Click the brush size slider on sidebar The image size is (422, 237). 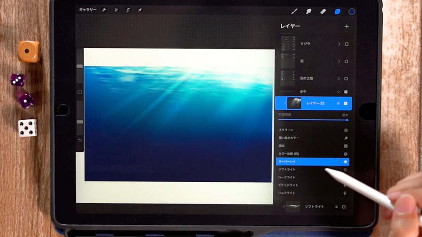[80, 66]
